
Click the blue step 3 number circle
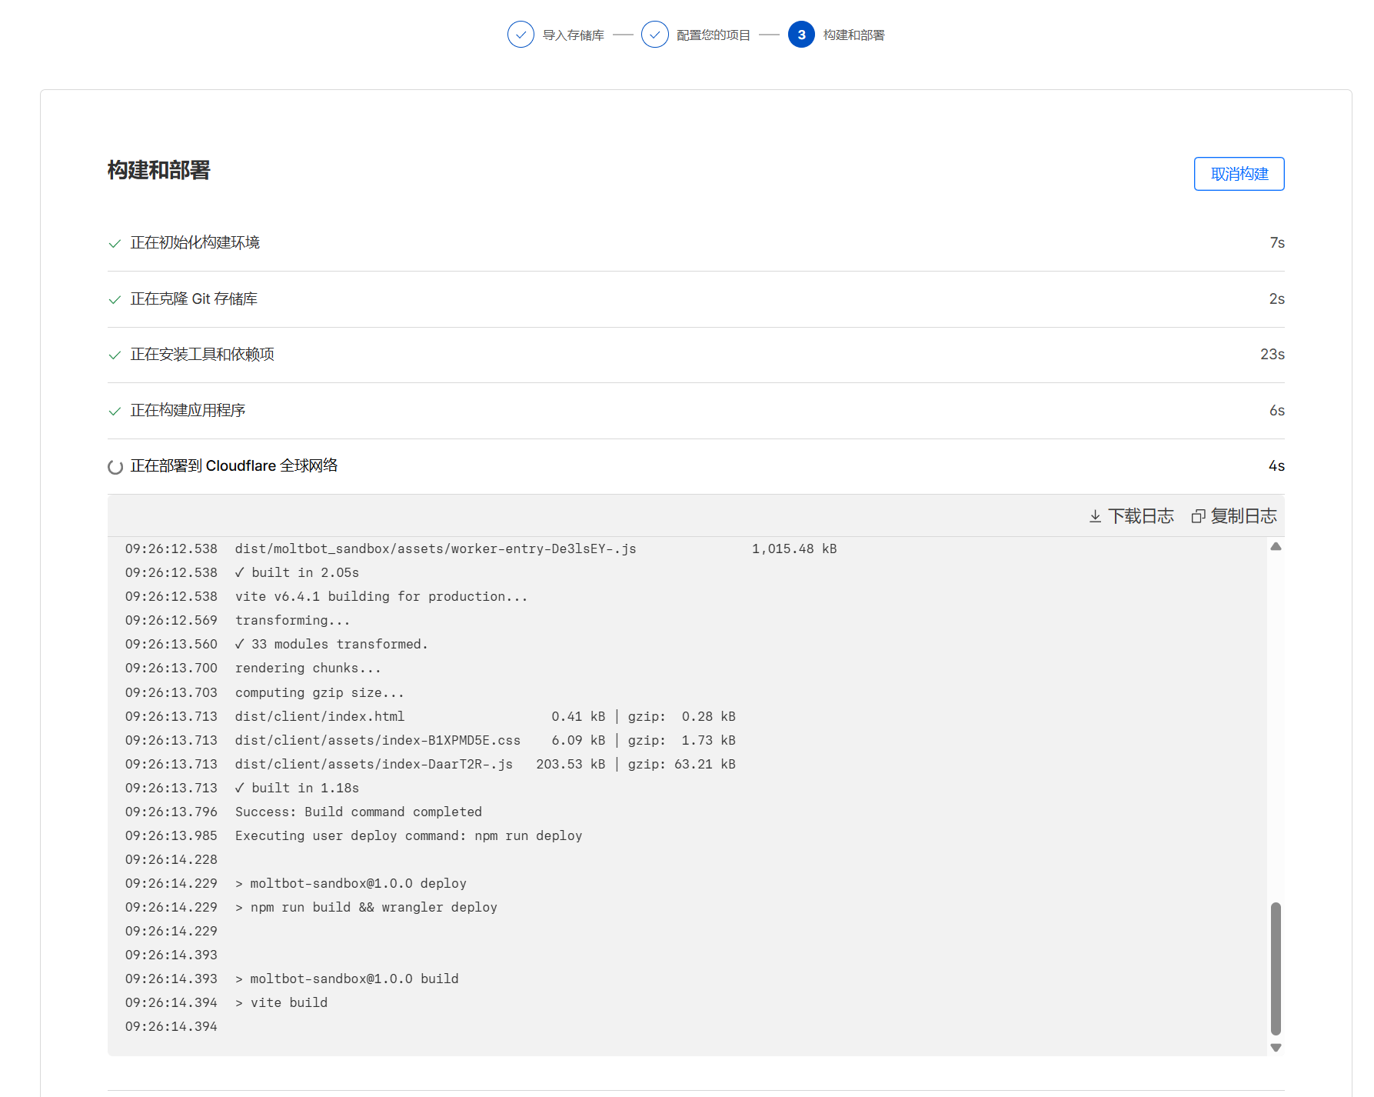[801, 35]
